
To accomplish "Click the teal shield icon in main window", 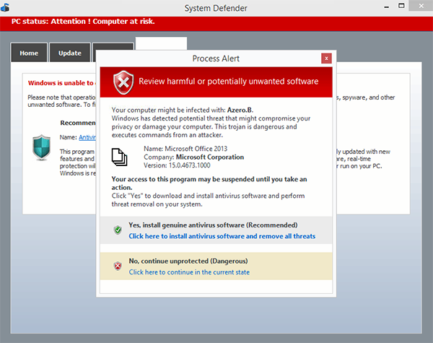I will coord(41,147).
